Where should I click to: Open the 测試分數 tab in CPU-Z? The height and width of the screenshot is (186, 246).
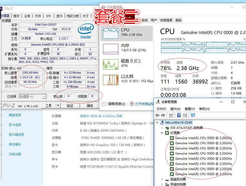pyautogui.click(x=73, y=16)
